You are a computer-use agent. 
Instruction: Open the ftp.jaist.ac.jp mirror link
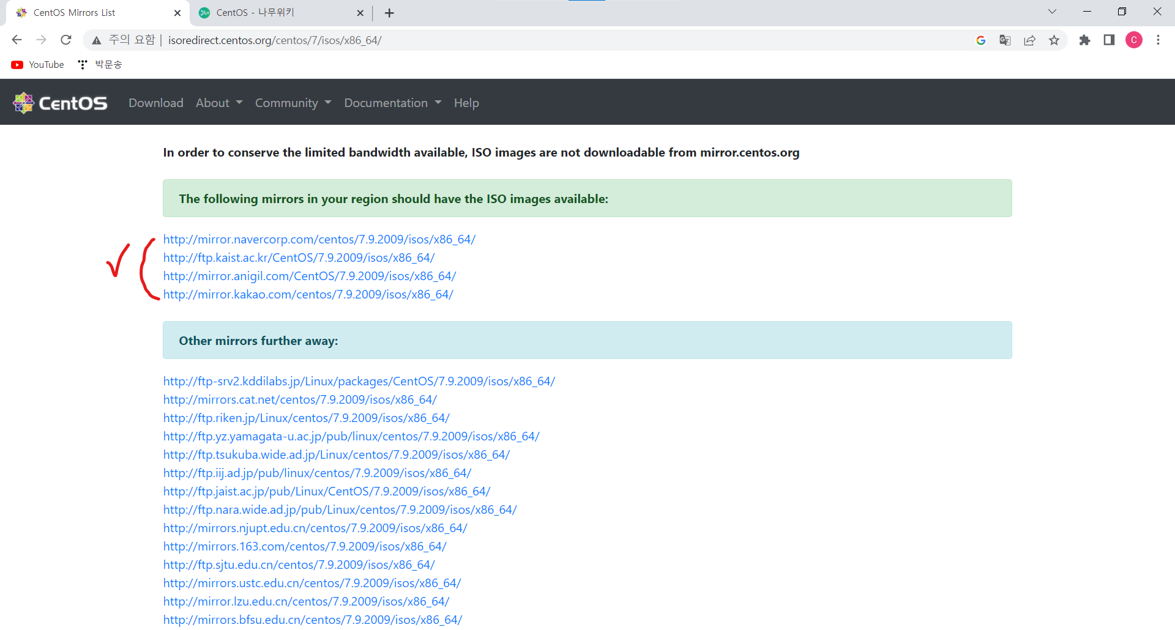327,491
